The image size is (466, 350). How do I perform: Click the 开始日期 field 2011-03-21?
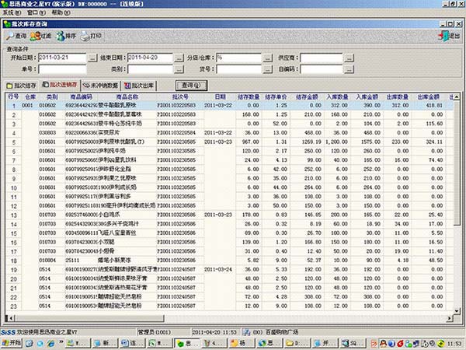62,58
